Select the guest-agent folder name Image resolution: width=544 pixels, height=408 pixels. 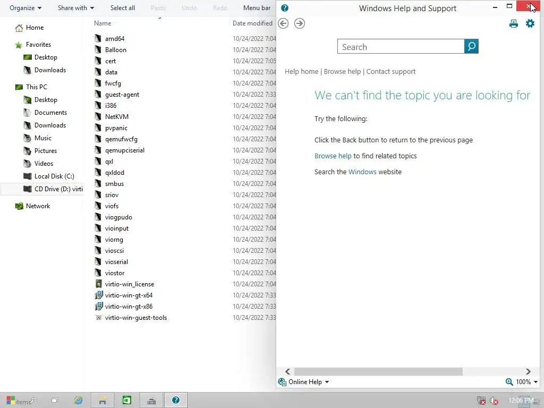pos(122,95)
